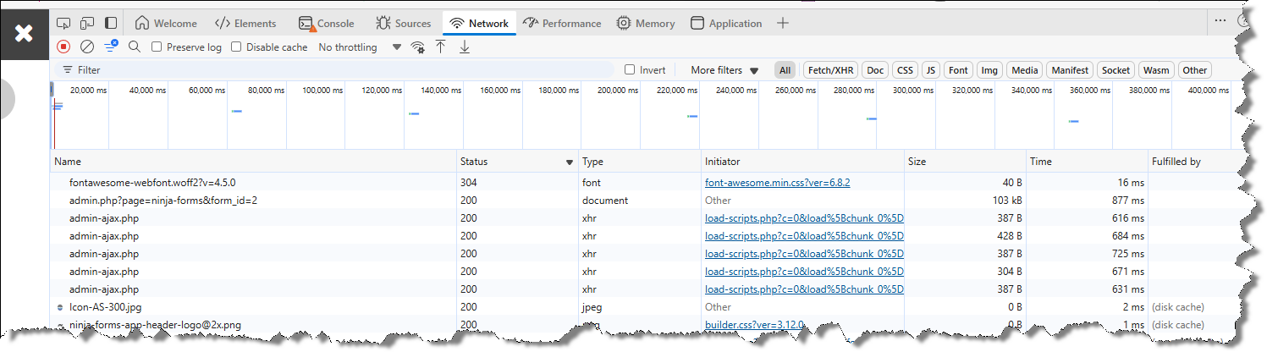Sort by the Status column header
1267x352 pixels.
(516, 161)
